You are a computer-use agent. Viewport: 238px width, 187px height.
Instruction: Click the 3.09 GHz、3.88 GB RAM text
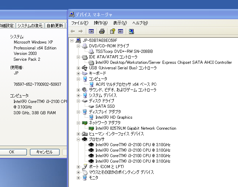coord(34,113)
